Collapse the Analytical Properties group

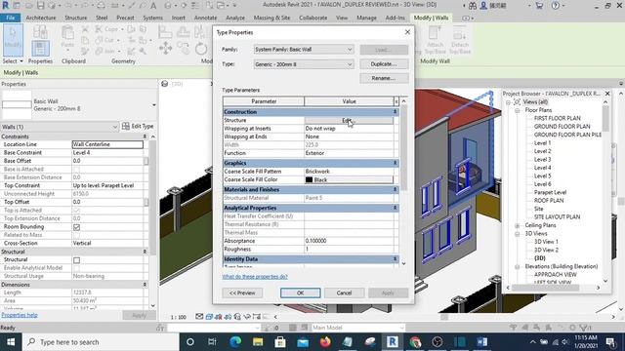pos(395,208)
